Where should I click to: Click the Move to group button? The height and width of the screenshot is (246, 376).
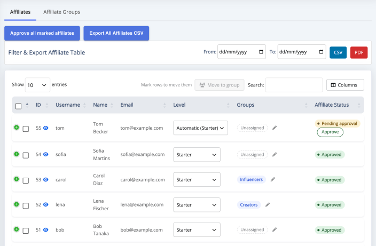point(220,85)
